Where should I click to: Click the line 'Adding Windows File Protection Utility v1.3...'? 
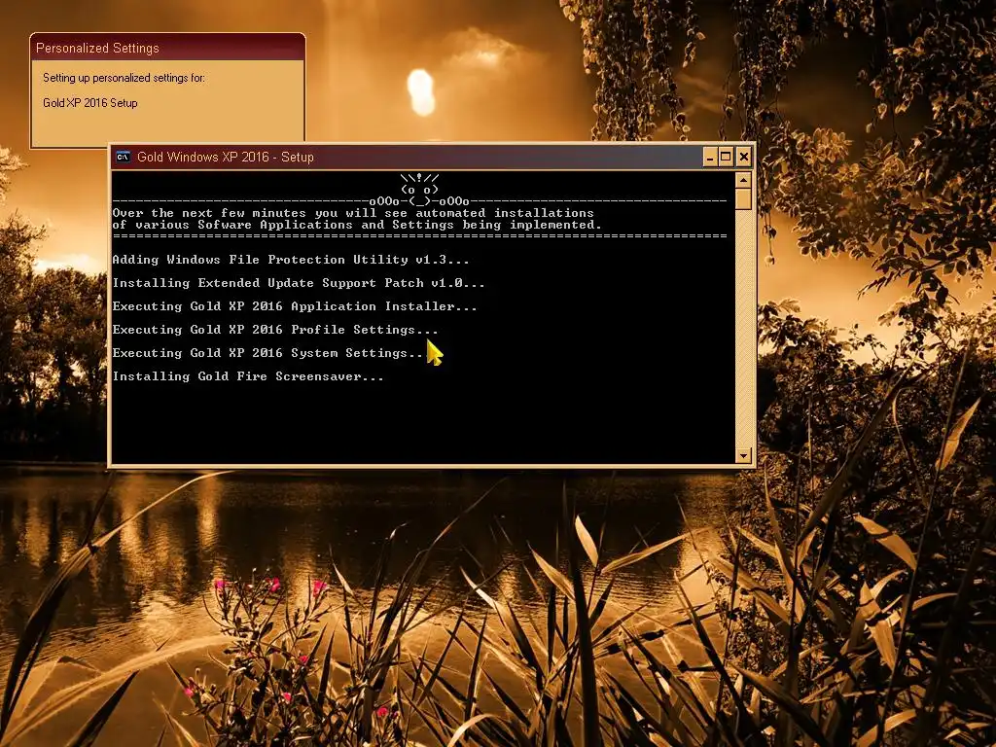point(291,260)
